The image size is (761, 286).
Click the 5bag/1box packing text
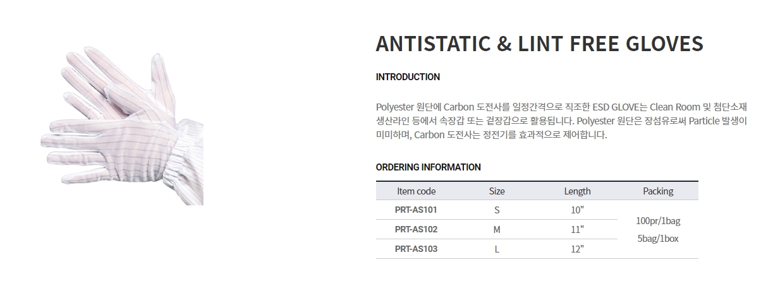tap(658, 239)
